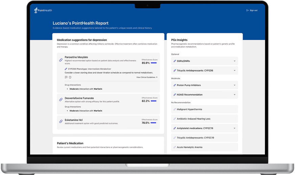Viewport: 295px width, 175px height.
Task: Click the Patient's Medication heading
Action: 70,143
